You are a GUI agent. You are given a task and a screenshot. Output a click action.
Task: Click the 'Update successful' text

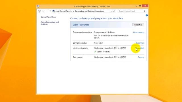[104, 52]
